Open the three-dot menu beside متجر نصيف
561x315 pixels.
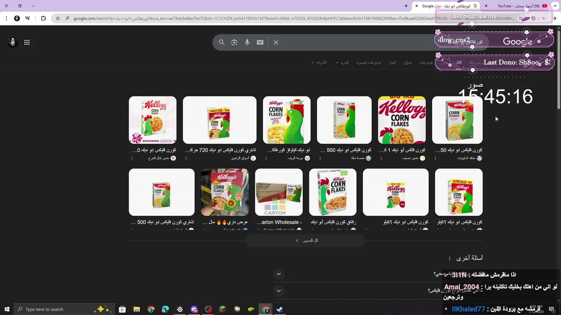(381, 158)
